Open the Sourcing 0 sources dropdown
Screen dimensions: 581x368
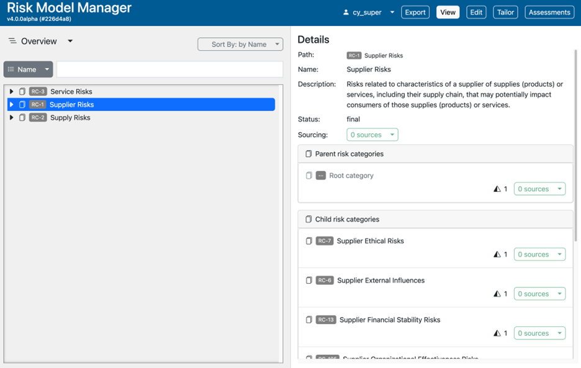point(372,135)
